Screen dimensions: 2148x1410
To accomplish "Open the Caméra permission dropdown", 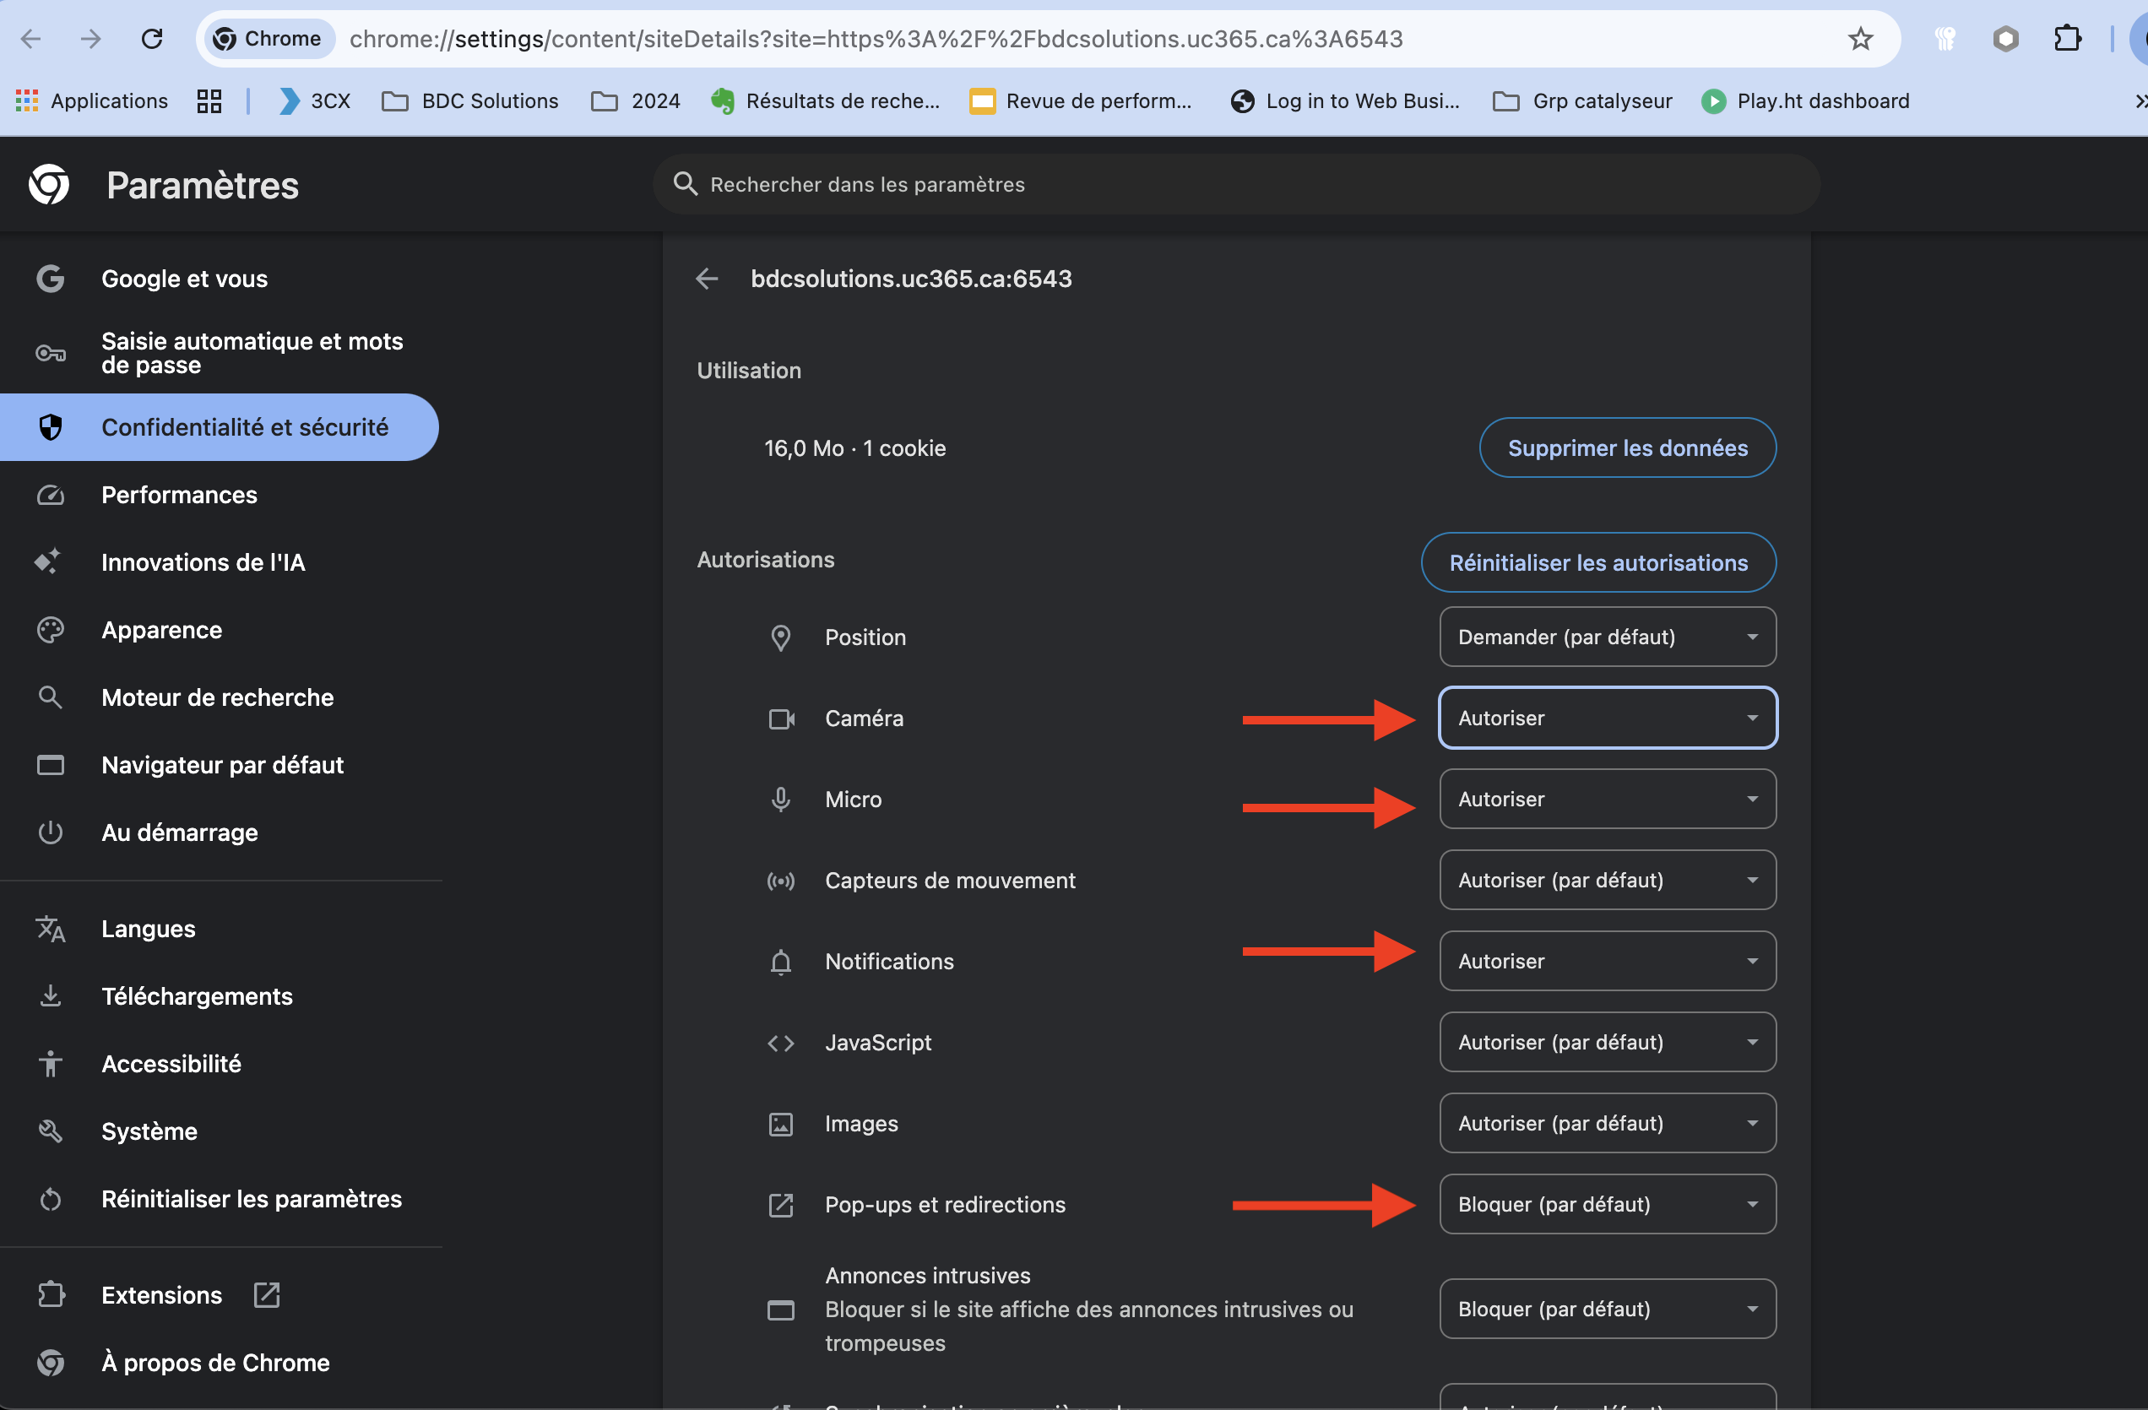I will point(1607,719).
